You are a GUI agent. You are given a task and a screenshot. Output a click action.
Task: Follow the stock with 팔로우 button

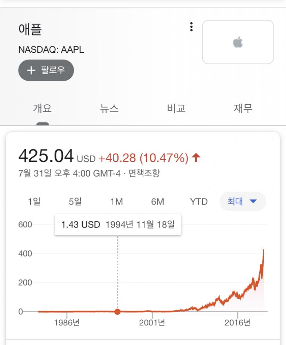46,70
